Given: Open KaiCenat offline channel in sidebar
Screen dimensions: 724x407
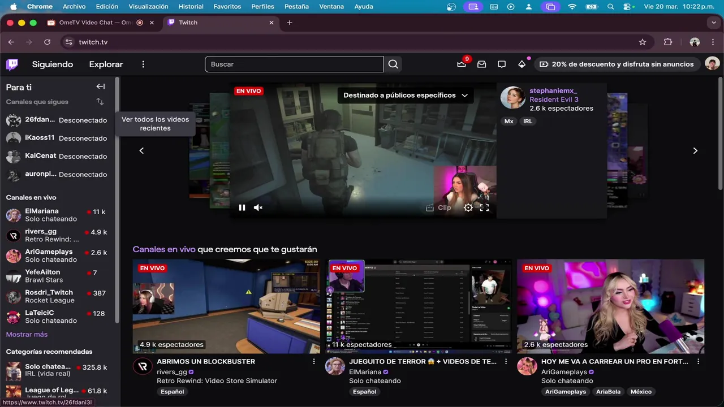Looking at the screenshot, I should coord(57,156).
